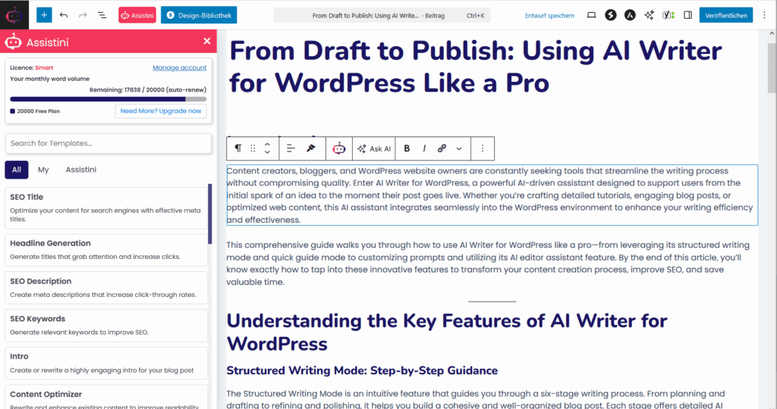Open the Intro template

[x=106, y=363]
